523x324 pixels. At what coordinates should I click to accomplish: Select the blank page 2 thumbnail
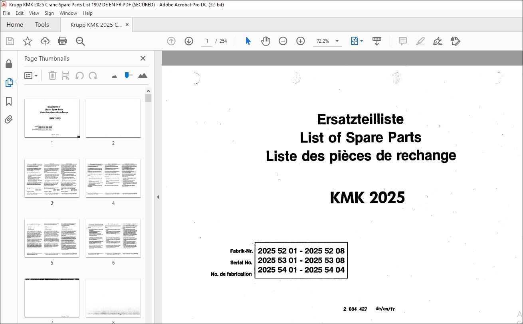[x=113, y=118]
